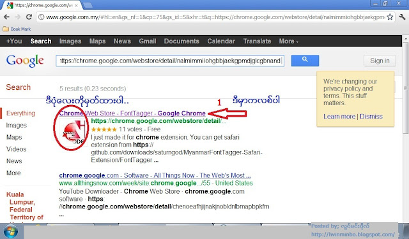Open Documents from the Google bar
Viewport: 409px width, 239px height.
tap(181, 41)
